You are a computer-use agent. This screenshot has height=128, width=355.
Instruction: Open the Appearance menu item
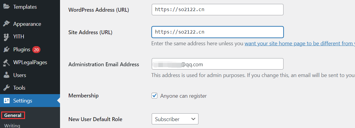(27, 24)
